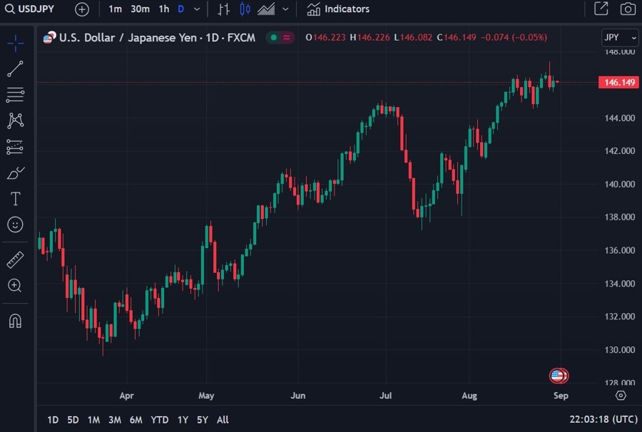Take a chart snapshot with camera icon

628,9
